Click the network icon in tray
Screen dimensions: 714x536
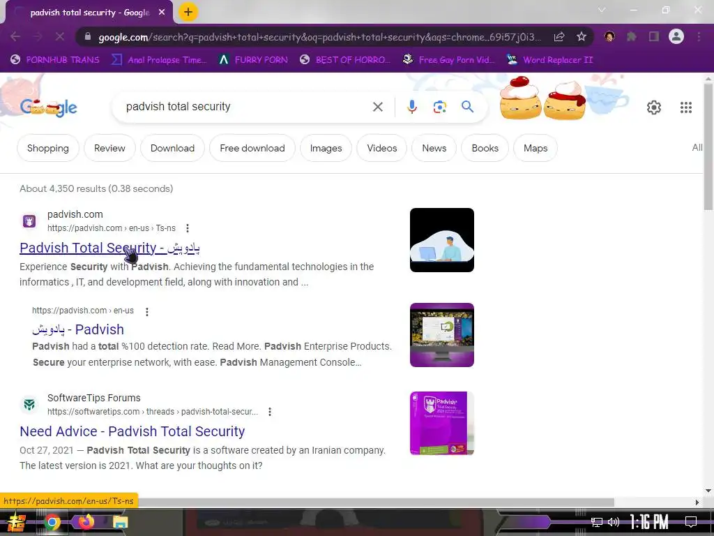597,522
